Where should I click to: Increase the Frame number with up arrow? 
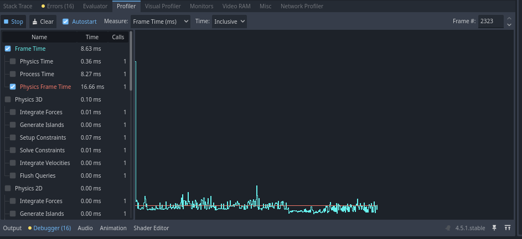pyautogui.click(x=509, y=19)
